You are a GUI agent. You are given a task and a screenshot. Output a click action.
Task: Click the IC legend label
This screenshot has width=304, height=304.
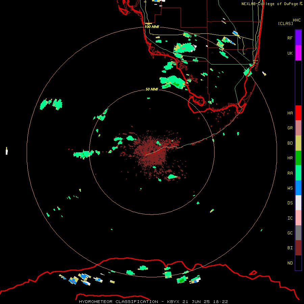pos(290,218)
